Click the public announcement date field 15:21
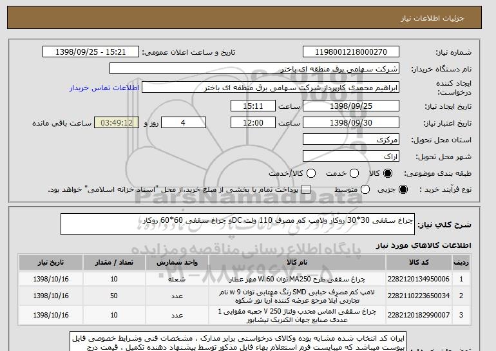Image resolution: width=496 pixels, height=351 pixels. (x=91, y=52)
